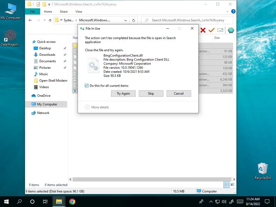
Task: Minimize the File In Use dialog
Action: 168,28
